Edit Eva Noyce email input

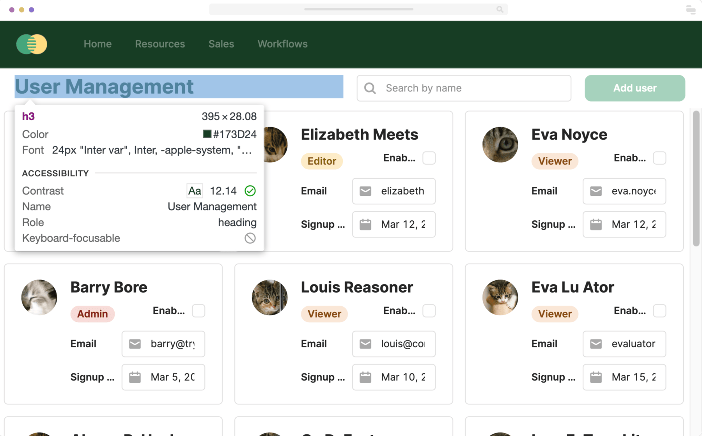pos(624,191)
